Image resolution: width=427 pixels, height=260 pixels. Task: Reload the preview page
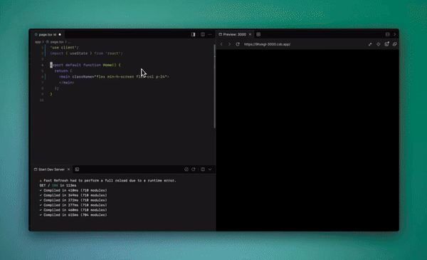click(238, 44)
